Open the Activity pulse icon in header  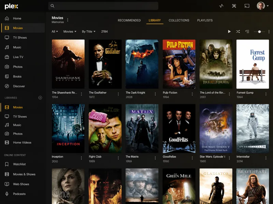click(221, 6)
